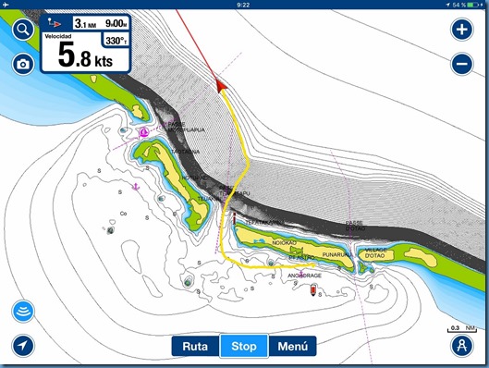Tap the 330° heading readout
489x368 pixels.
[x=116, y=41]
